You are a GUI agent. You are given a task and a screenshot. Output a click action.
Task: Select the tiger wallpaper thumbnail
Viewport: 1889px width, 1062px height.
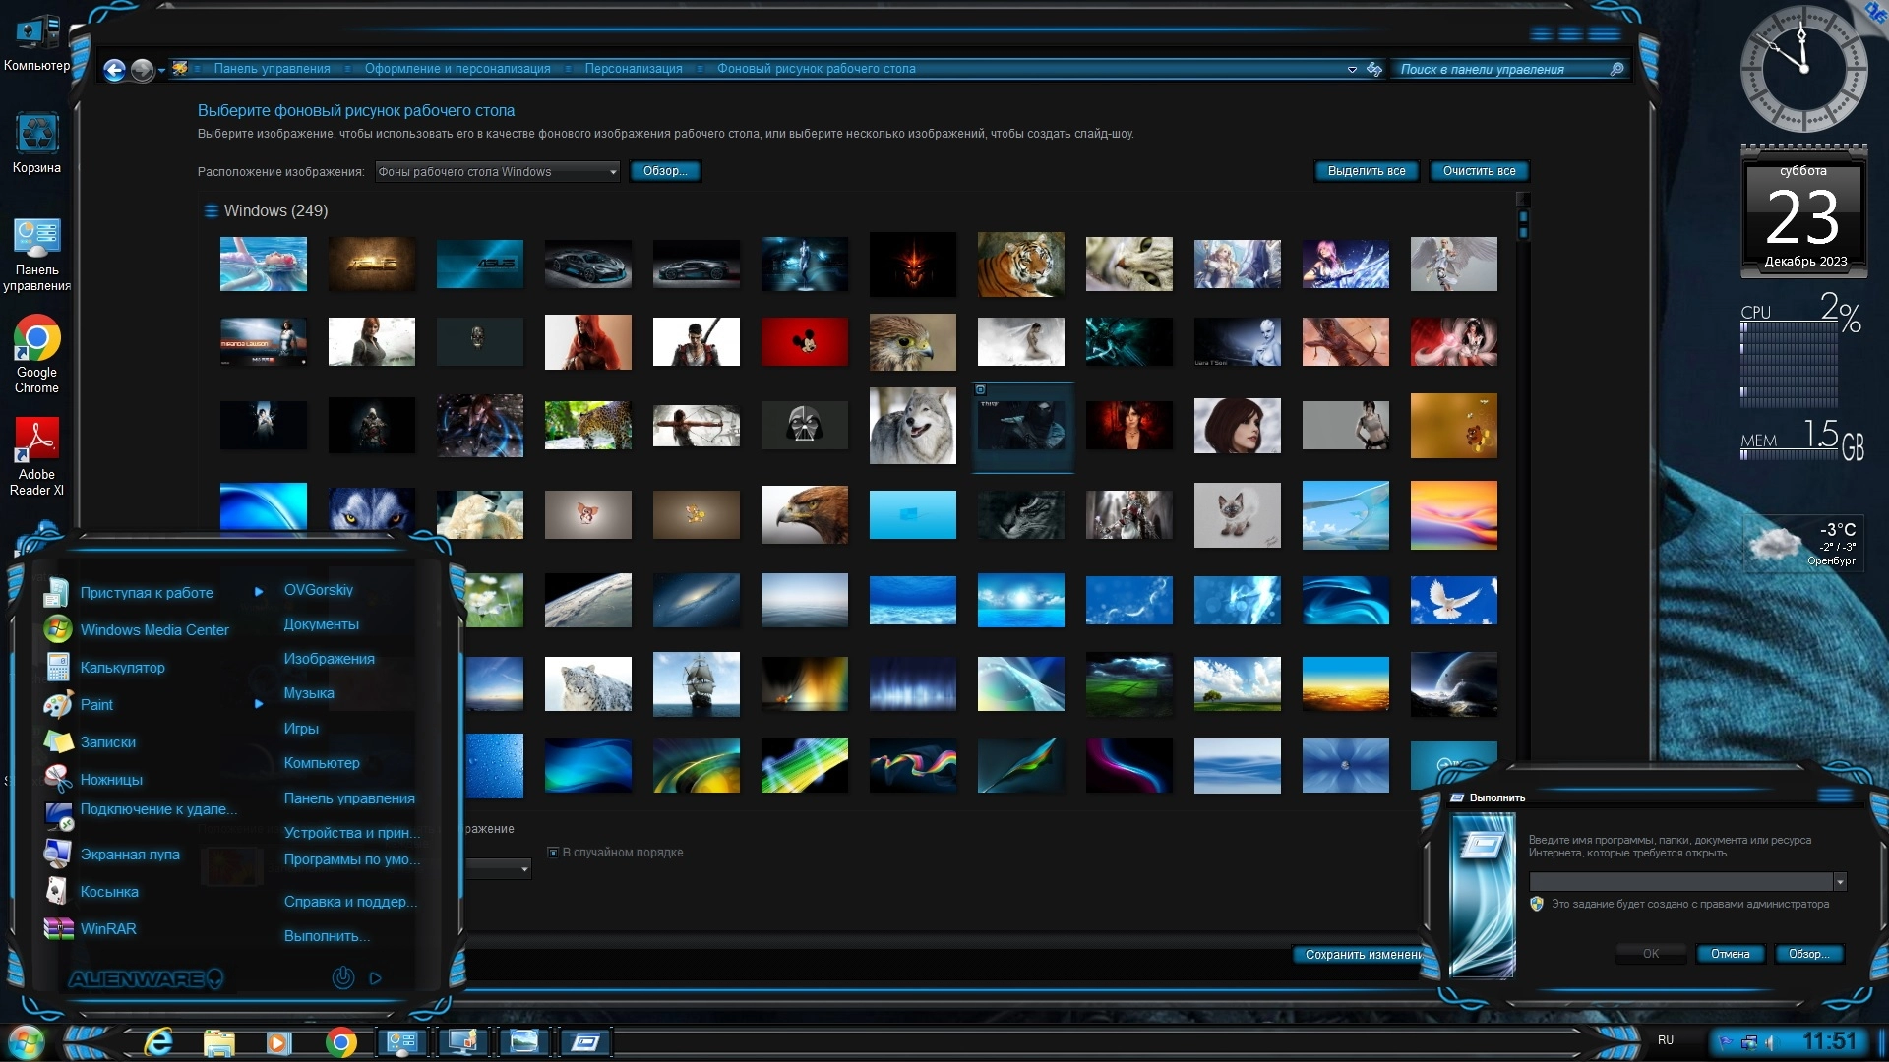1020,264
